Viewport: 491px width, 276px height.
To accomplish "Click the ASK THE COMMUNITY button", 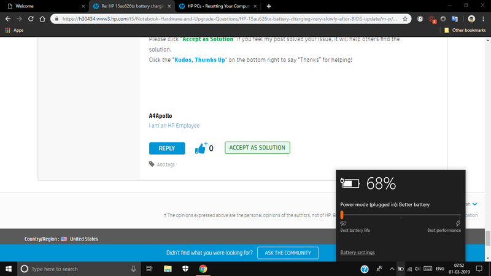I will (288, 253).
